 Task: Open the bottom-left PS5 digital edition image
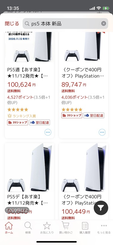[x=29, y=168]
